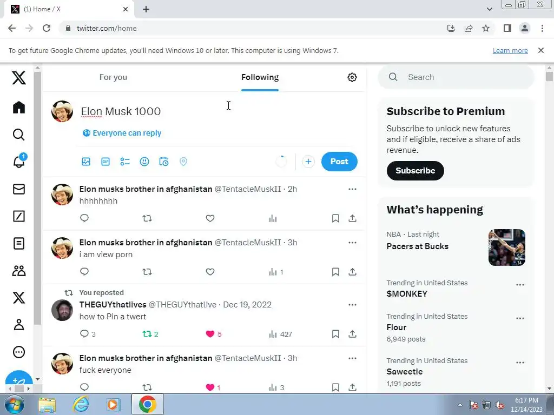This screenshot has height=415, width=554.
Task: Undo repost on 'how to Pin a twert'
Action: [x=150, y=334]
